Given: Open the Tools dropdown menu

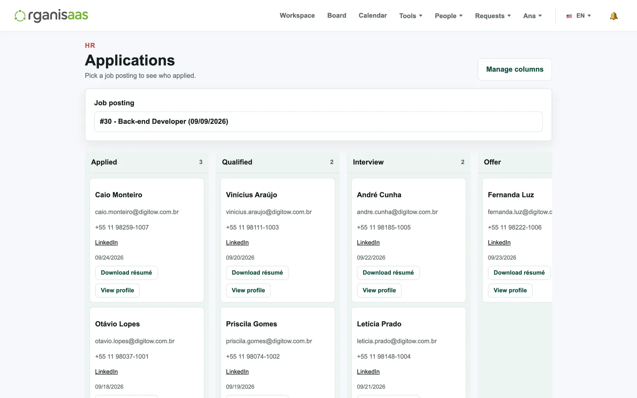Looking at the screenshot, I should pyautogui.click(x=411, y=16).
